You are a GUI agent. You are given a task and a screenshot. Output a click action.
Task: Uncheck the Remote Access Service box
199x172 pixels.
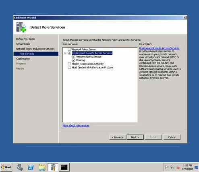(x=74, y=57)
